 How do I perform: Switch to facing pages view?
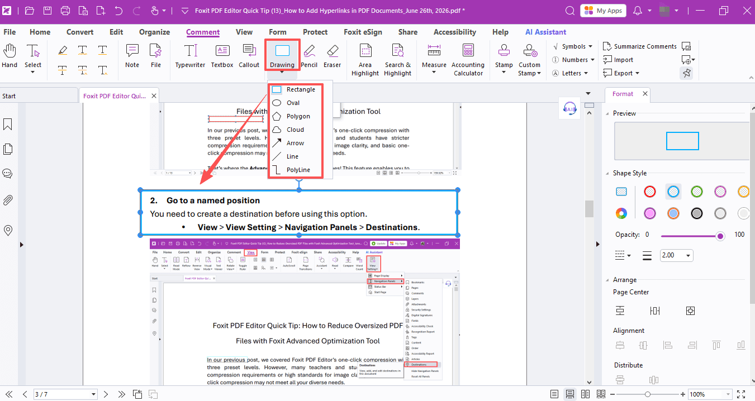point(585,394)
